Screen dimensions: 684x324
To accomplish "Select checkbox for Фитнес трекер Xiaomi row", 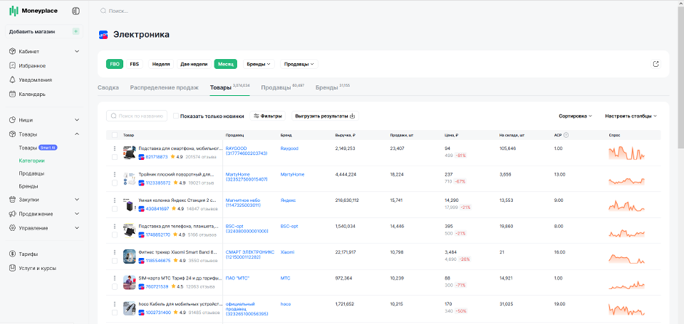I will (115, 260).
